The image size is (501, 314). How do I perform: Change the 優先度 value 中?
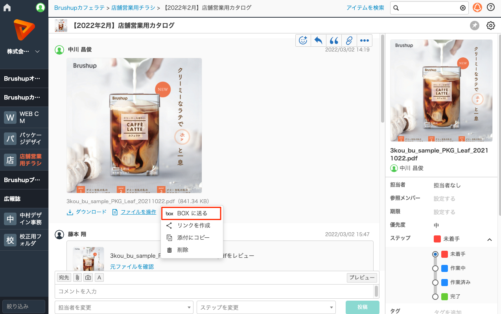pyautogui.click(x=436, y=226)
